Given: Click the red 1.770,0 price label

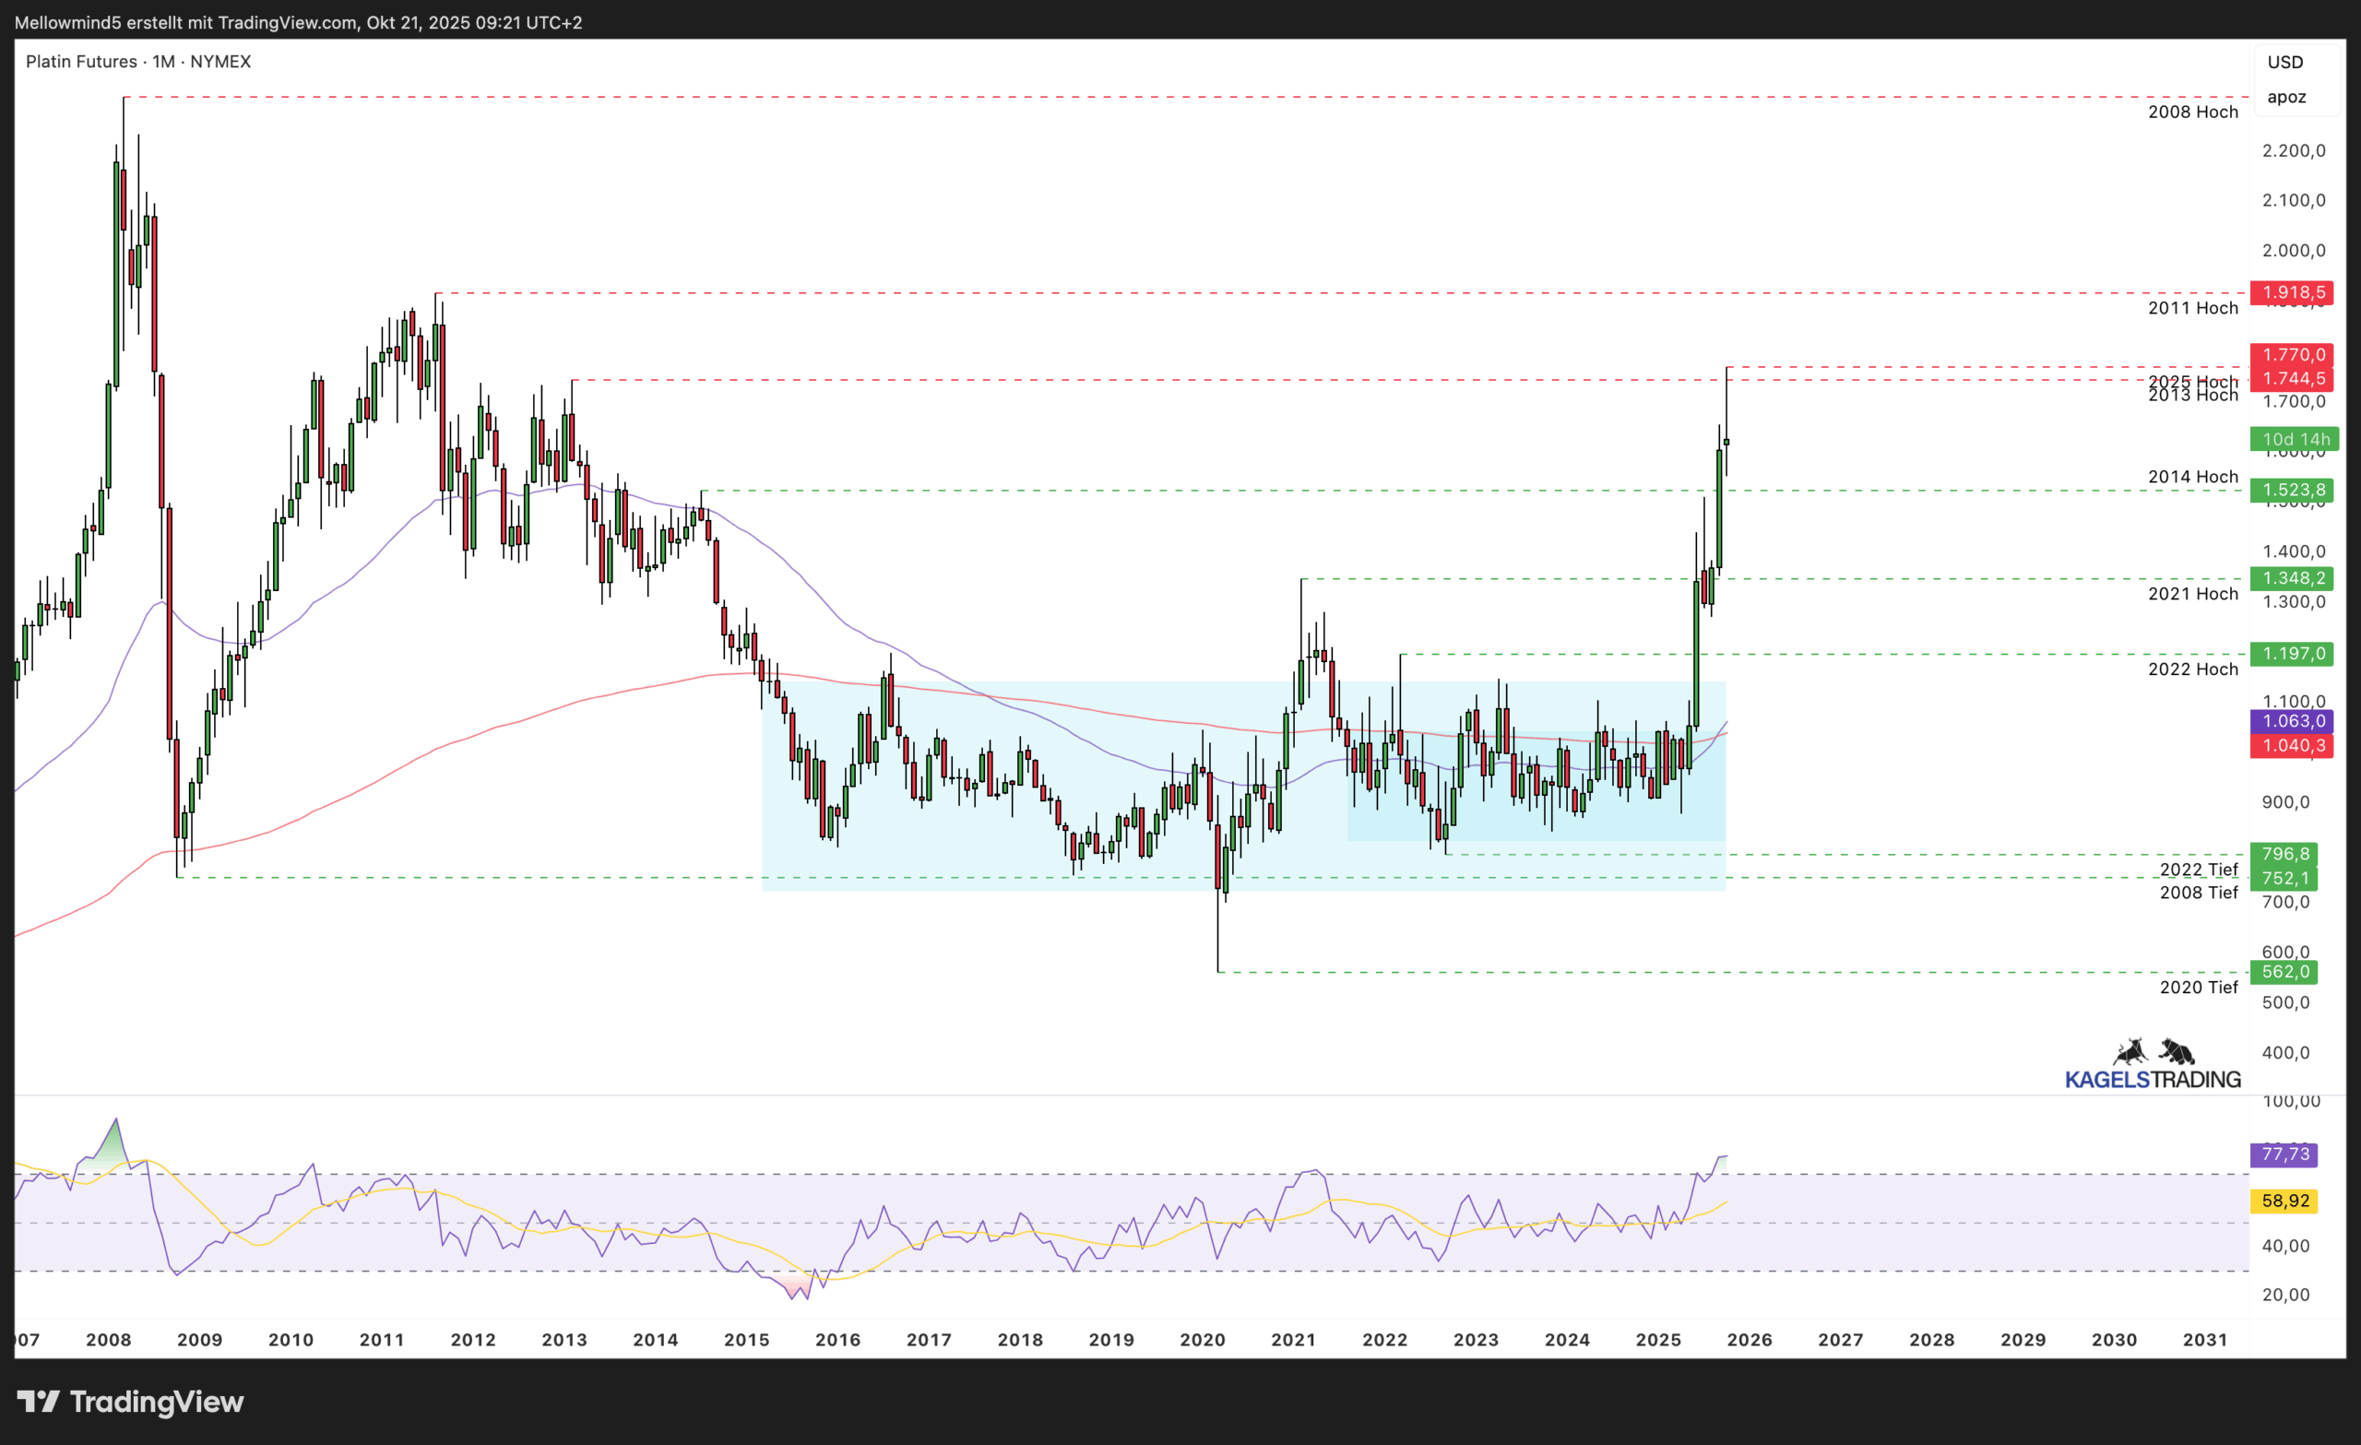Looking at the screenshot, I should coord(2292,354).
